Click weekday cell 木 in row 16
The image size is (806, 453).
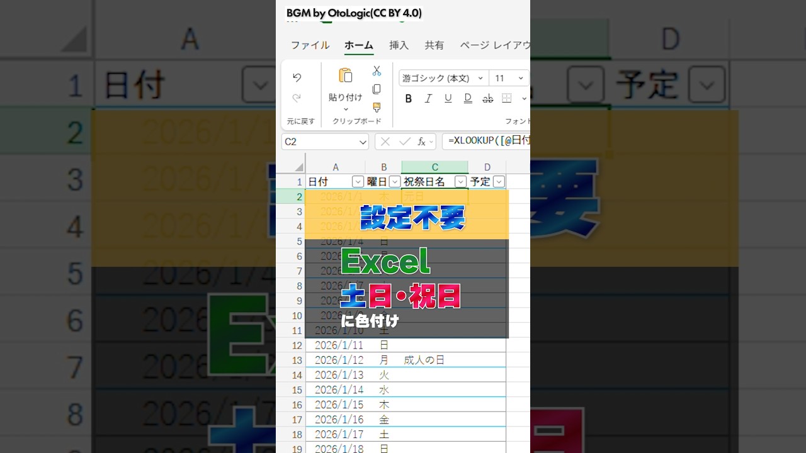coord(383,405)
